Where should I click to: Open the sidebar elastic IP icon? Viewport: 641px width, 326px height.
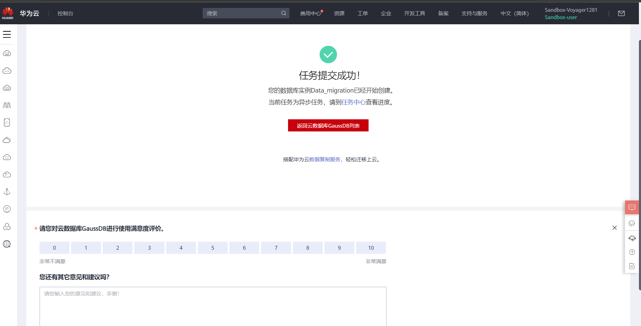click(7, 209)
